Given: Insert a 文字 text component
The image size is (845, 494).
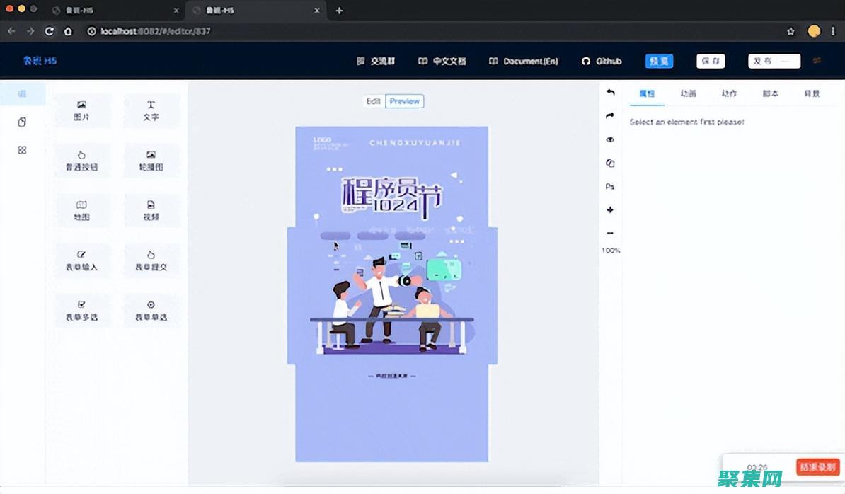Looking at the screenshot, I should (x=151, y=111).
